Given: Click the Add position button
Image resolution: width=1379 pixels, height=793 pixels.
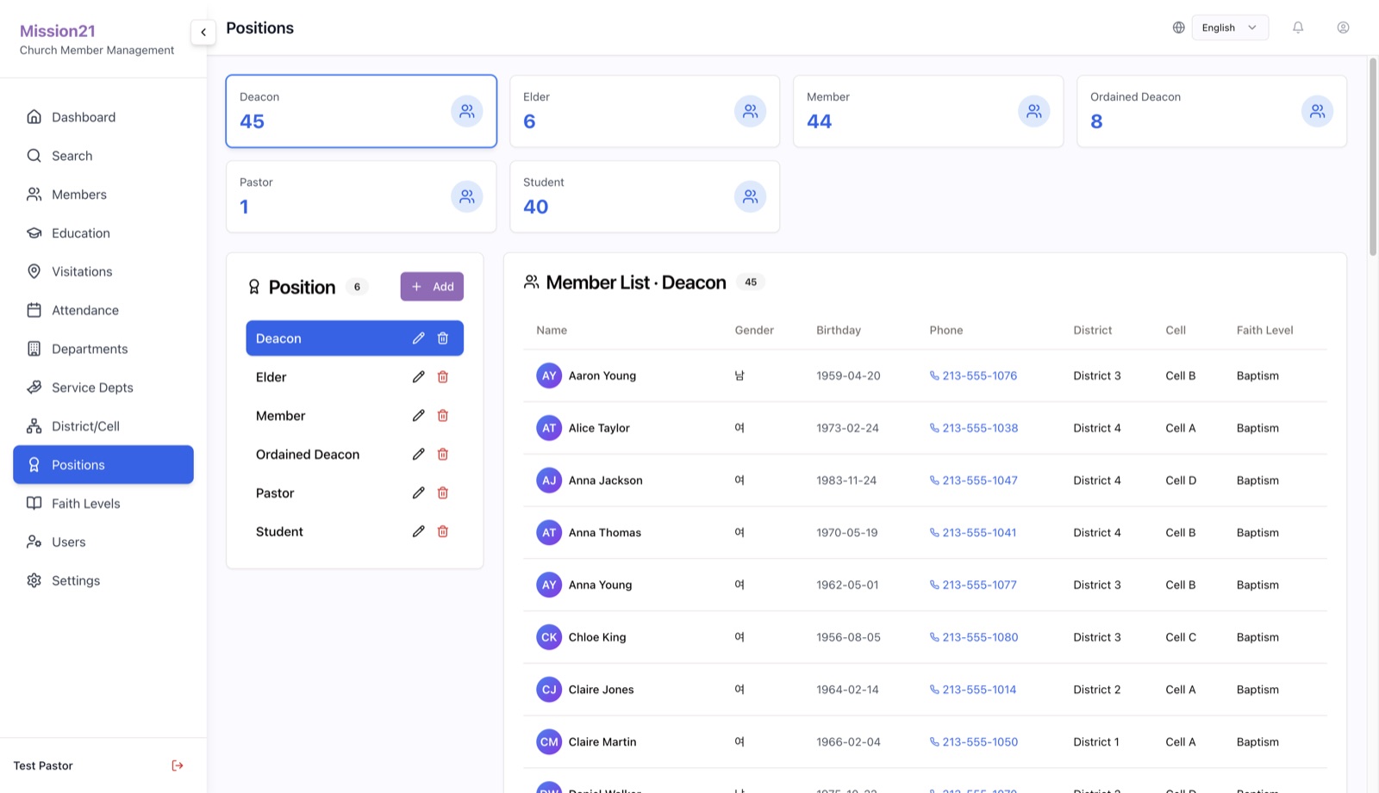Looking at the screenshot, I should click(x=432, y=287).
